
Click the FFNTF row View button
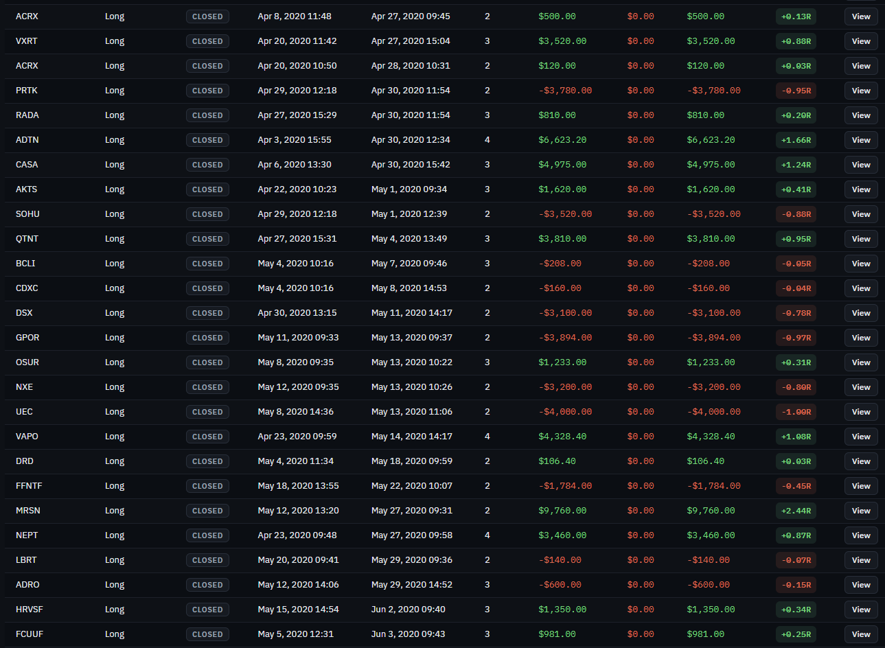pyautogui.click(x=861, y=486)
